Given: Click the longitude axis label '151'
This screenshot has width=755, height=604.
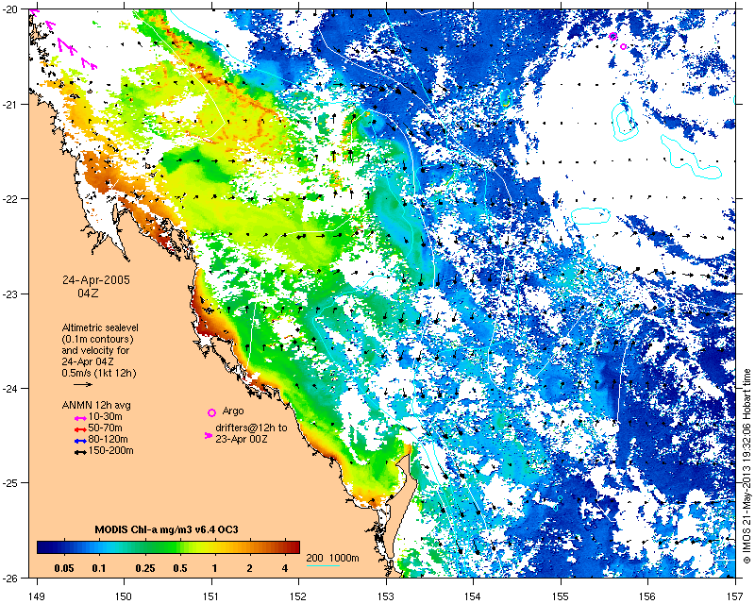Looking at the screenshot, I should pos(211,596).
